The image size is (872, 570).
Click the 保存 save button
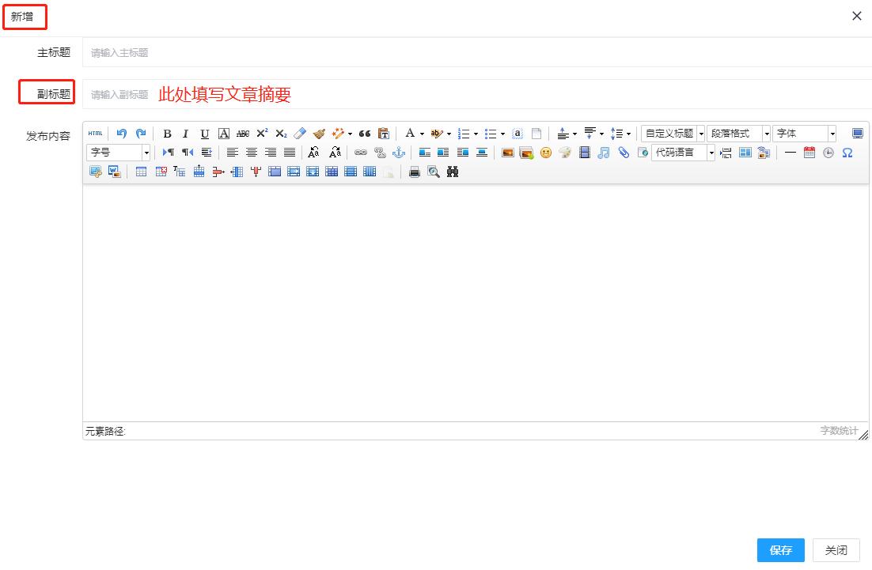pyautogui.click(x=780, y=550)
